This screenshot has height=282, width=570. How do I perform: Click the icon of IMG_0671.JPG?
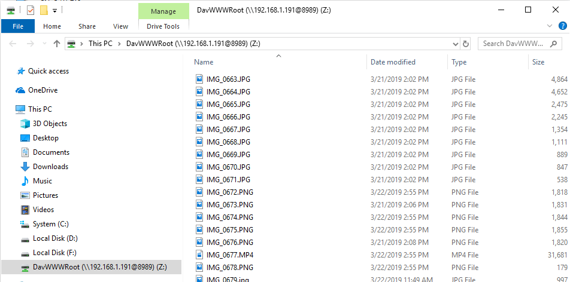(199, 180)
